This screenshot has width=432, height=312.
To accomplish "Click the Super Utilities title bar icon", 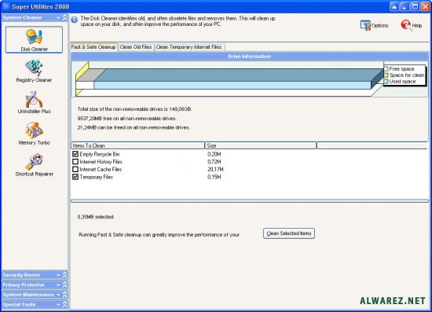I will [6, 6].
